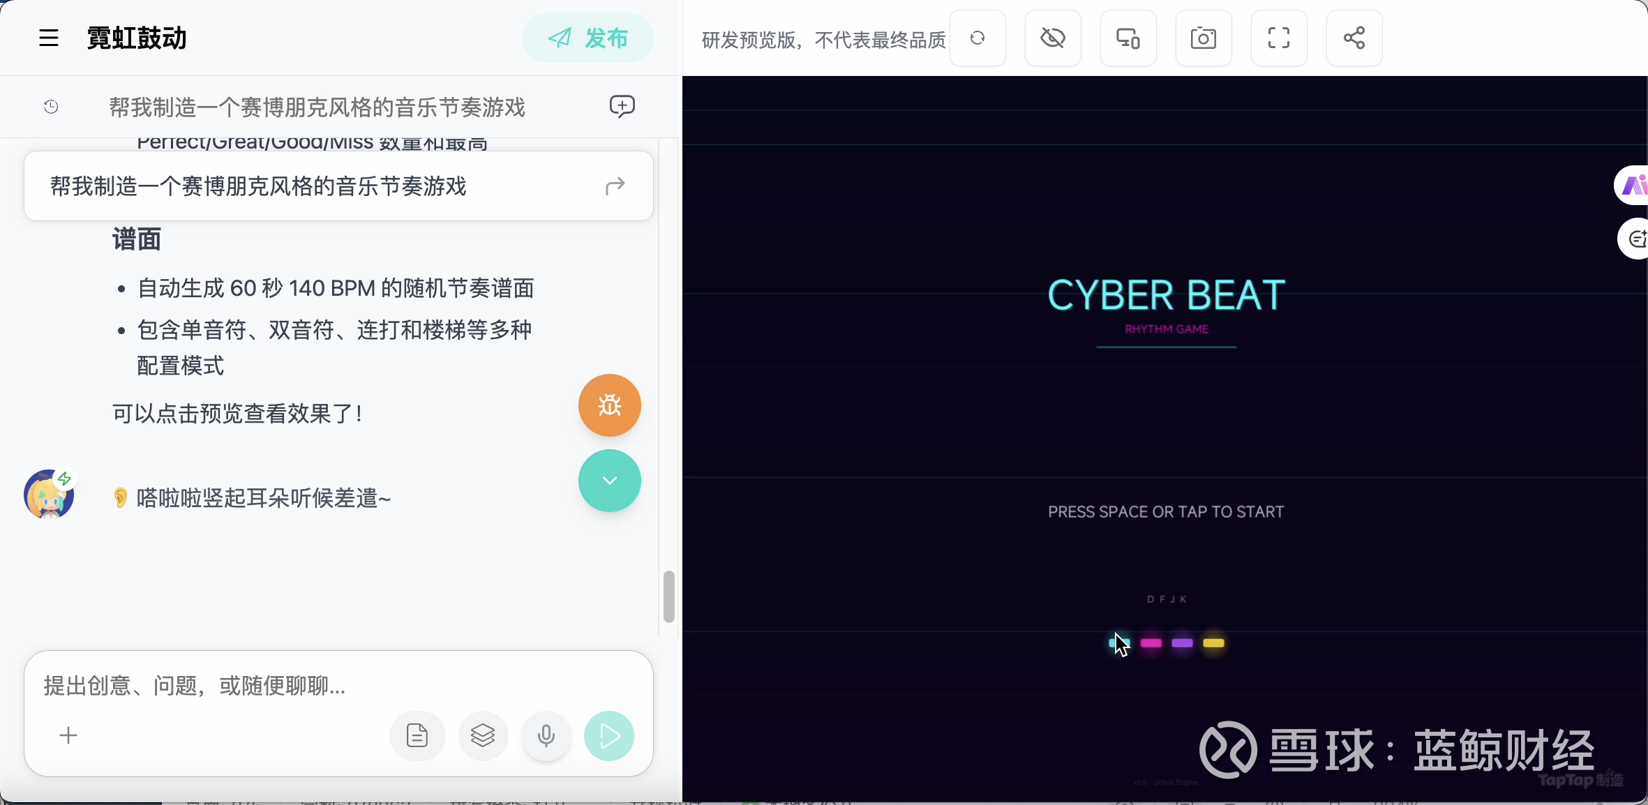The image size is (1648, 805).
Task: Open the orange bug report button
Action: click(610, 405)
